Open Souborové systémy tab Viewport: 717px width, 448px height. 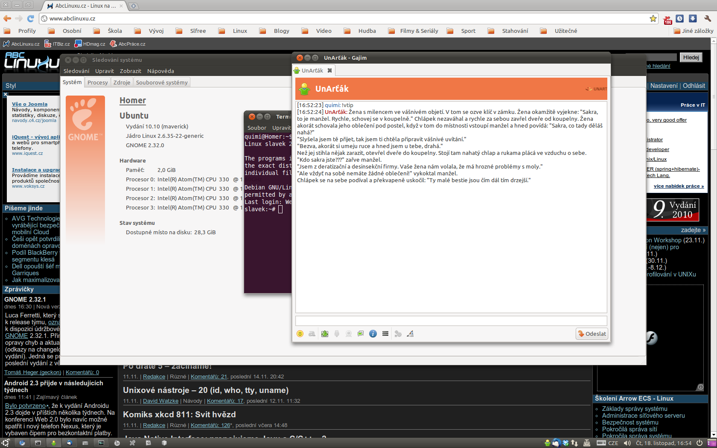click(162, 82)
